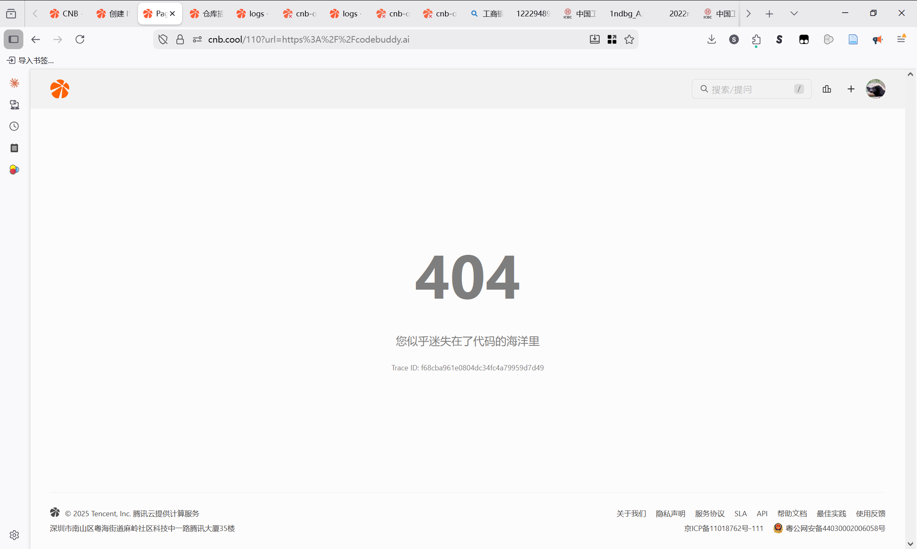Open extensions with the puzzle icon
The image size is (917, 549).
click(x=756, y=39)
